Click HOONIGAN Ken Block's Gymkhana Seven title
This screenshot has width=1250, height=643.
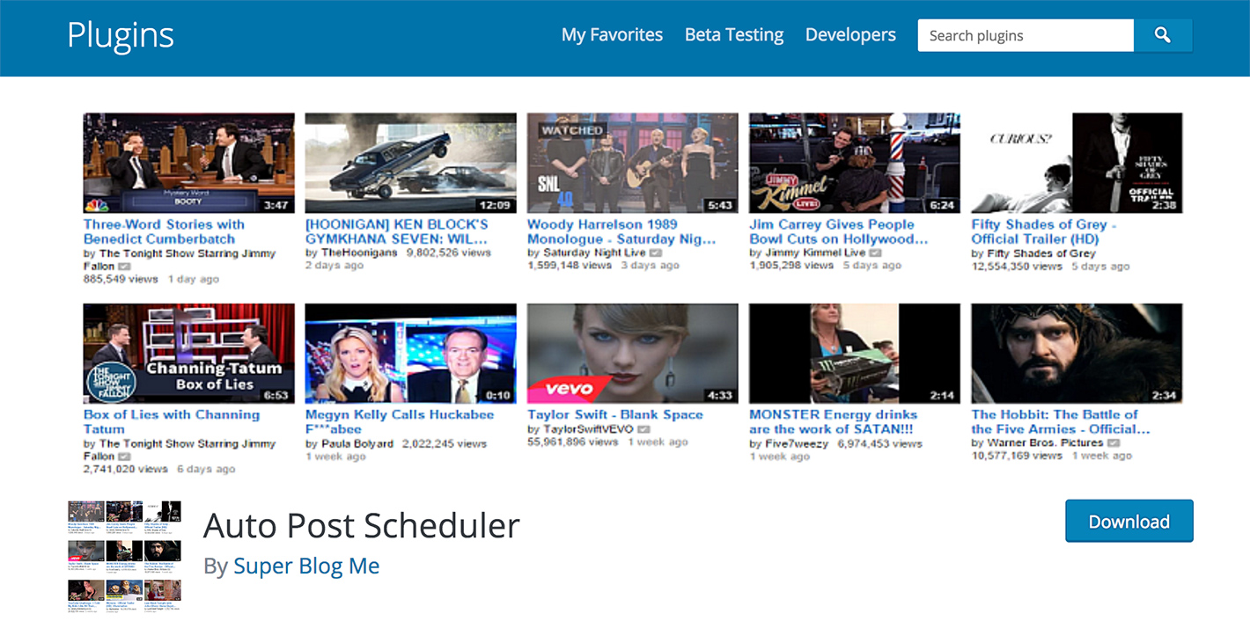coord(396,231)
